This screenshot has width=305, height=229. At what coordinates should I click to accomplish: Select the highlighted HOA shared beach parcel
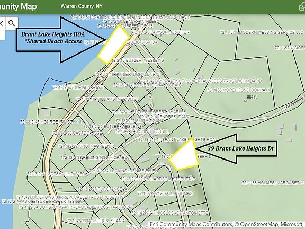pyautogui.click(x=113, y=45)
